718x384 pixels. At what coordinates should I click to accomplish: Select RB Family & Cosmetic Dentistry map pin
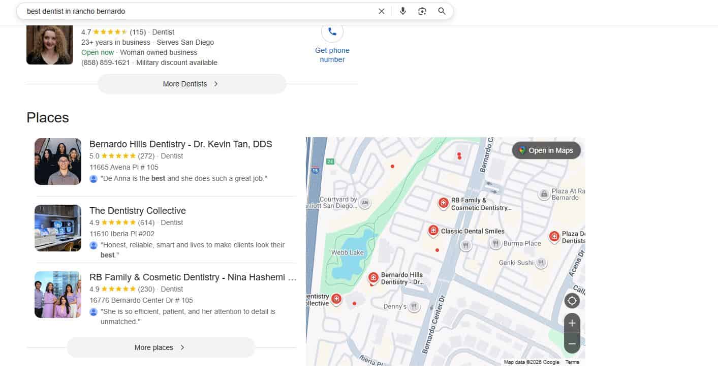coord(443,203)
